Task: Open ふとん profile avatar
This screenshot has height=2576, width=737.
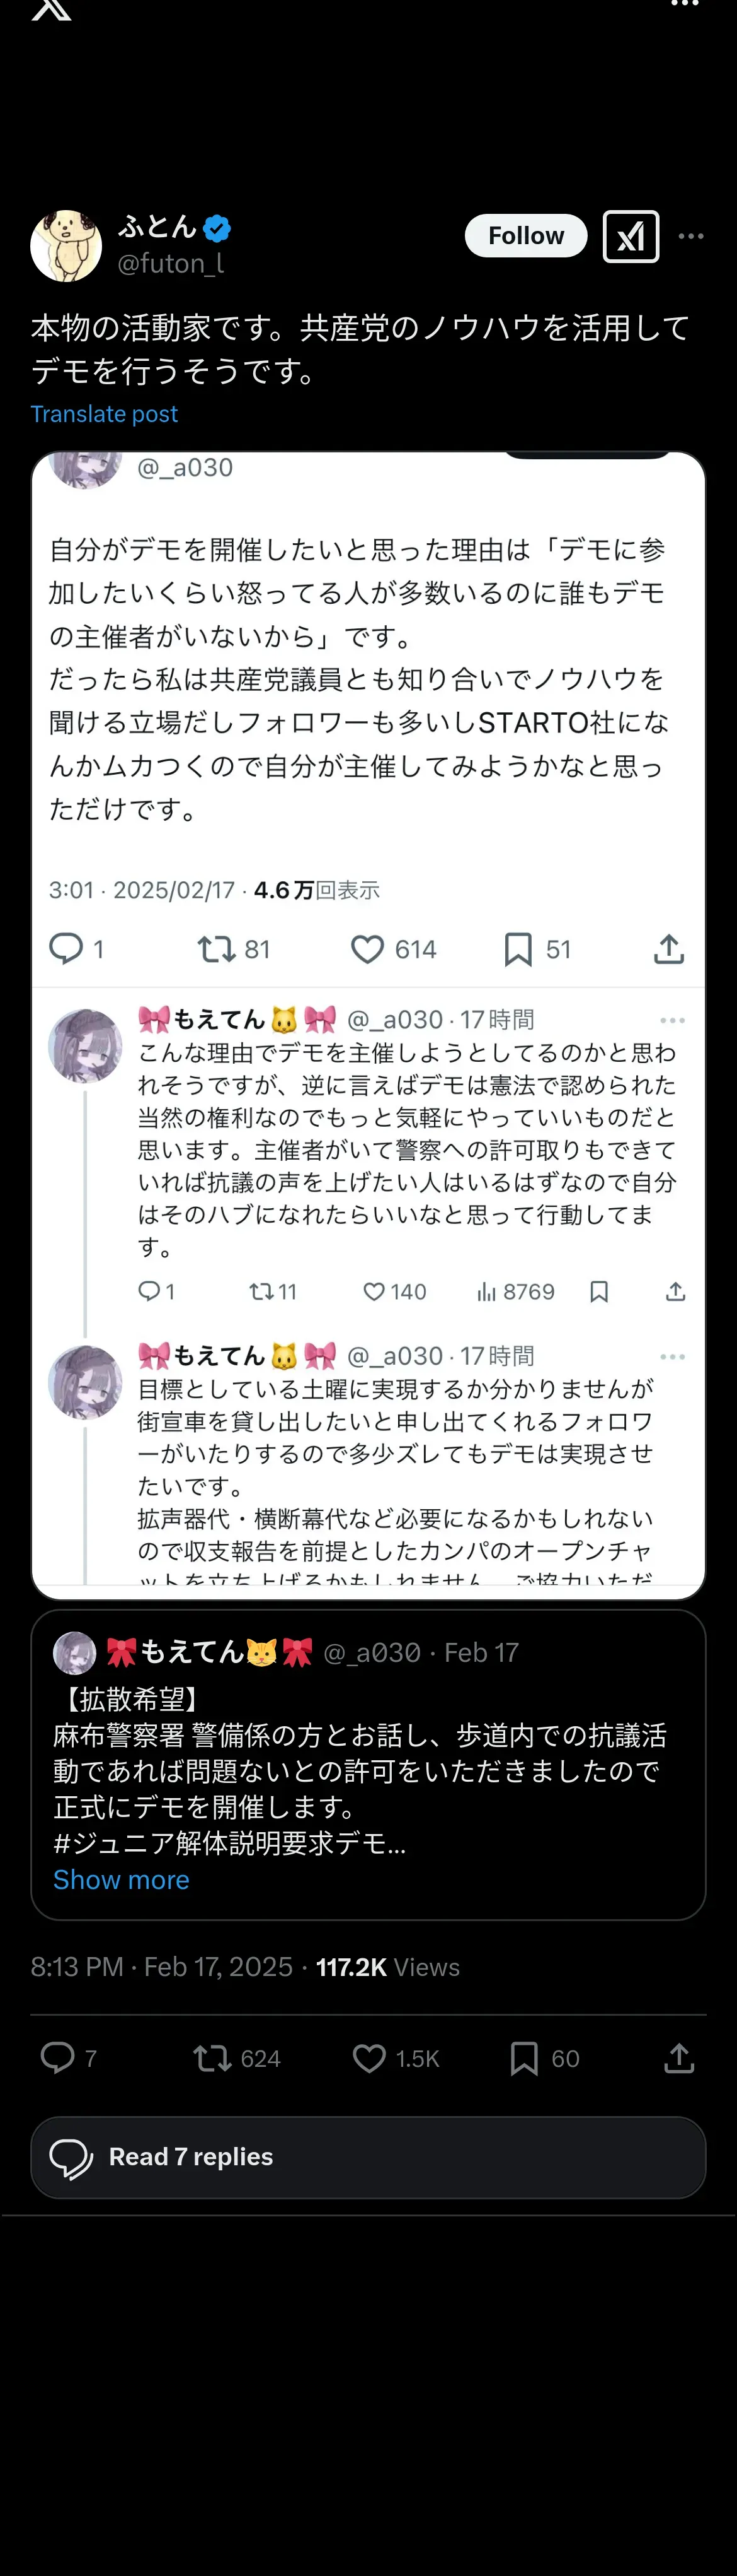Action: coord(66,246)
